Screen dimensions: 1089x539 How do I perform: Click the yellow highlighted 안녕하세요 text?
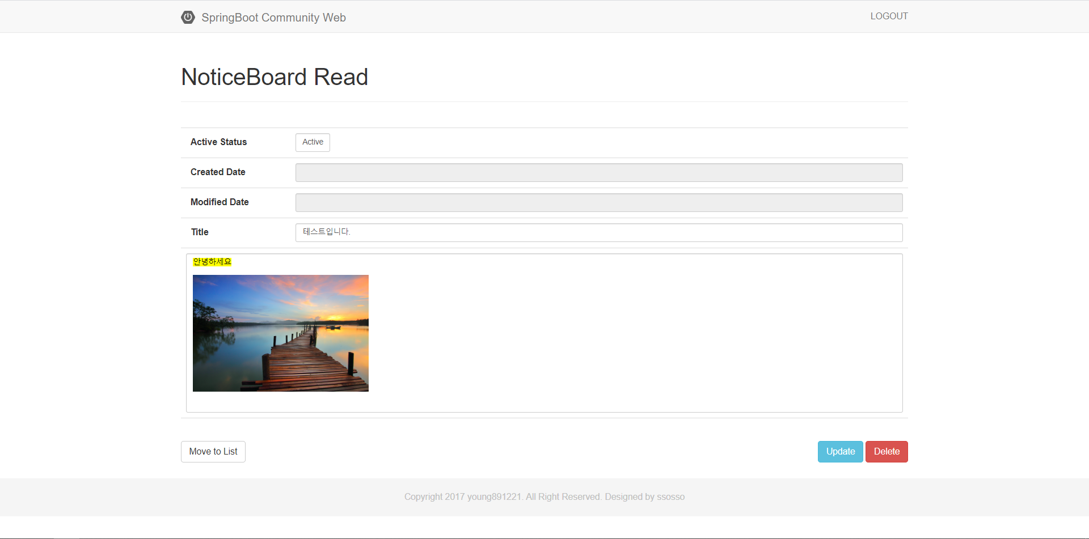point(212,262)
